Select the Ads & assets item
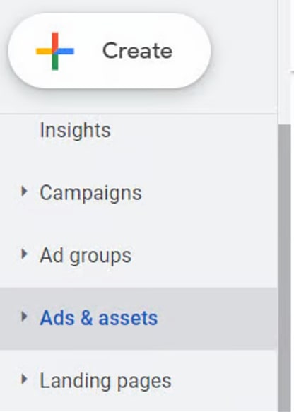The image size is (294, 412). coord(99,318)
